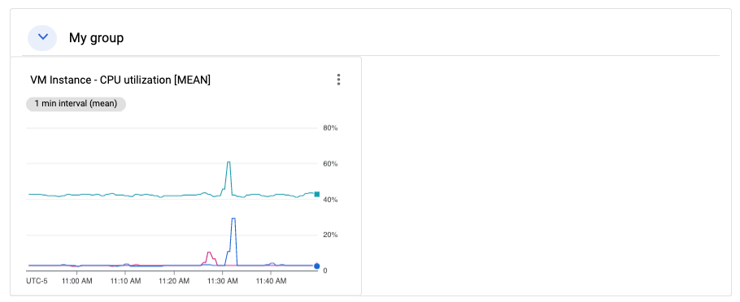
Task: Click the teal line's 60% peak
Action: [229, 162]
